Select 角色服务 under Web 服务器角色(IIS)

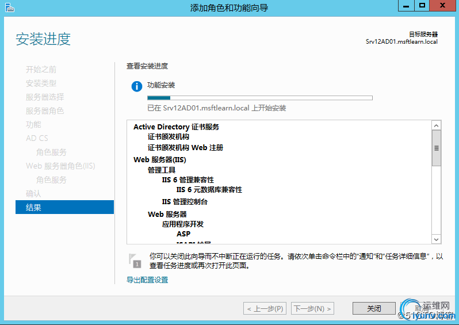pos(51,180)
